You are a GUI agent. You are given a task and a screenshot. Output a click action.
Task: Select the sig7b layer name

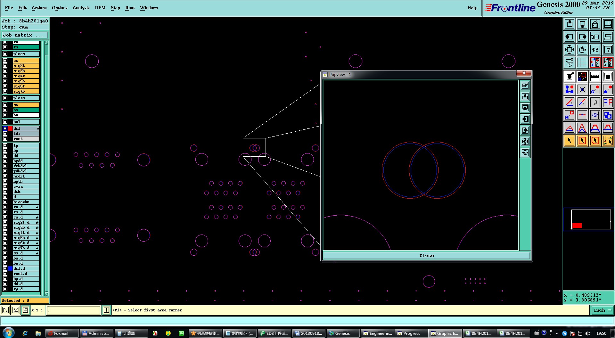[26, 91]
